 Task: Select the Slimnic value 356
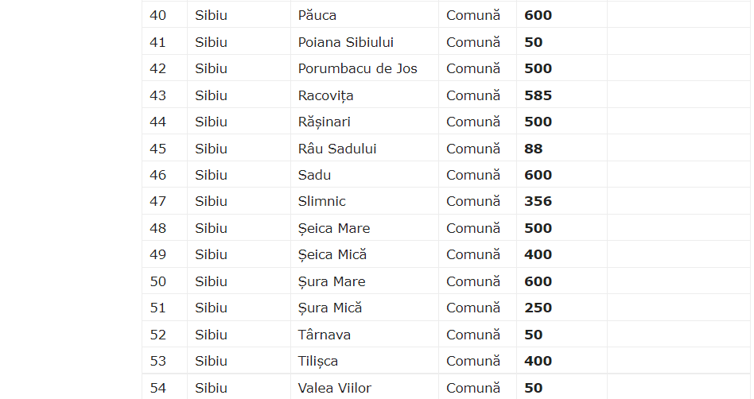pyautogui.click(x=538, y=201)
